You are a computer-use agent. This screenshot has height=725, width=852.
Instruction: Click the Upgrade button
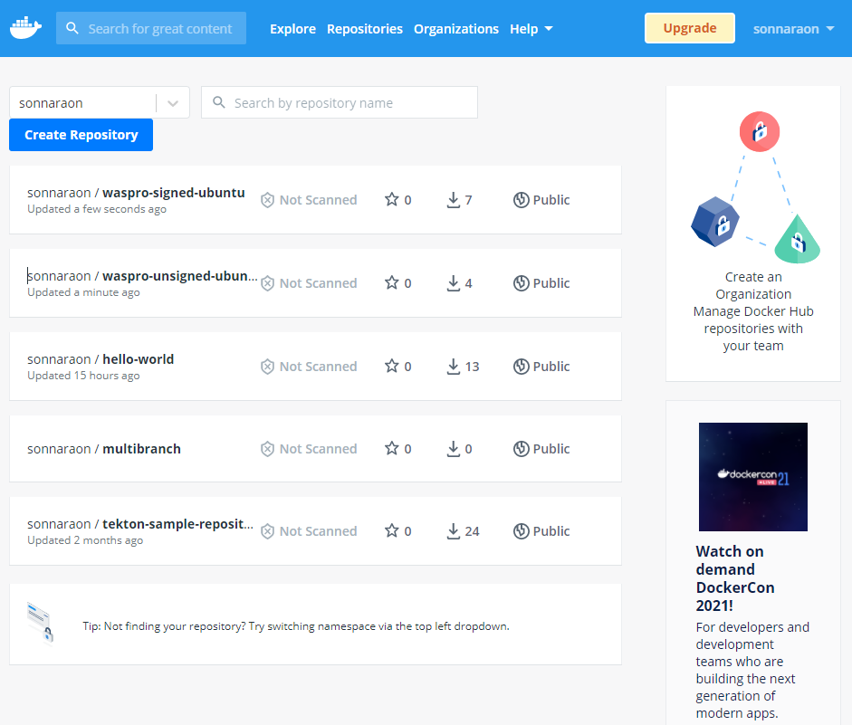(690, 28)
